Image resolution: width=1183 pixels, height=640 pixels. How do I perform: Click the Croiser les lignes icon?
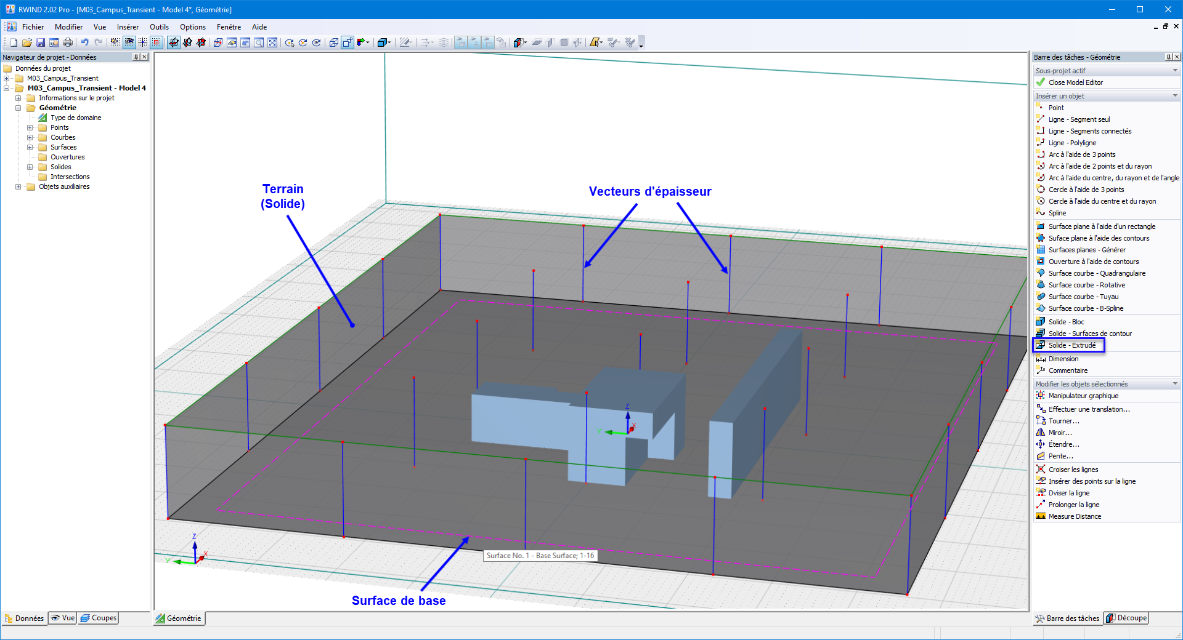(x=1041, y=470)
